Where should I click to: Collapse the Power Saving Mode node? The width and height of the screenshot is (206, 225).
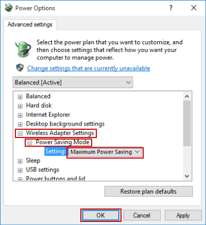point(30,143)
